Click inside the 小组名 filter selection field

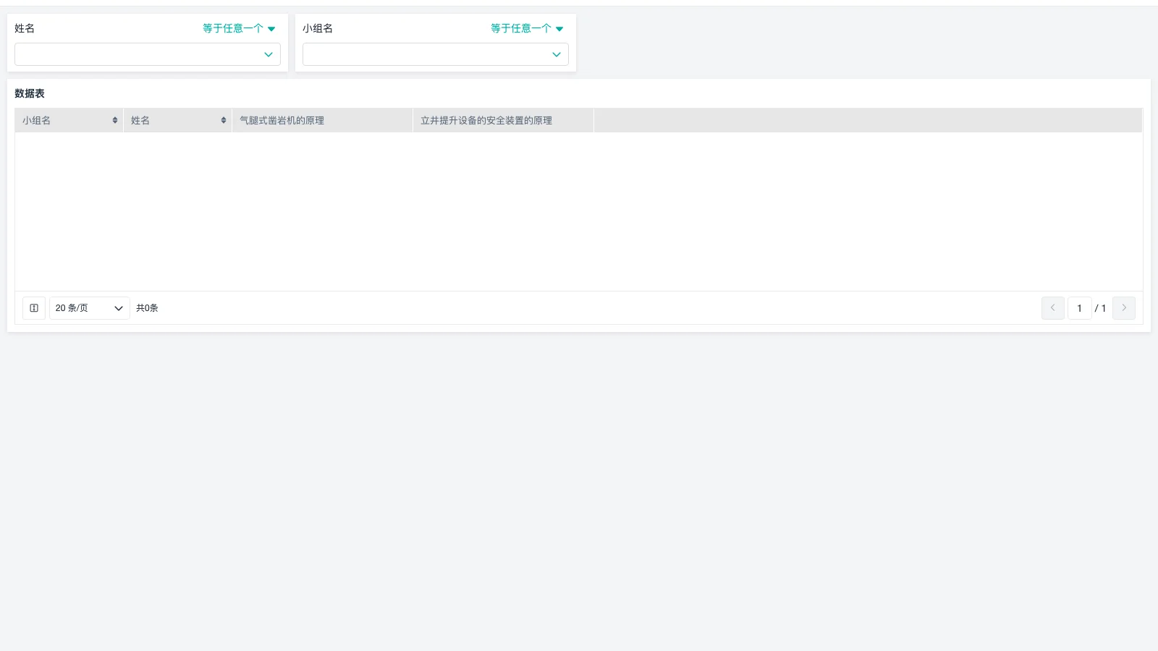coord(426,55)
